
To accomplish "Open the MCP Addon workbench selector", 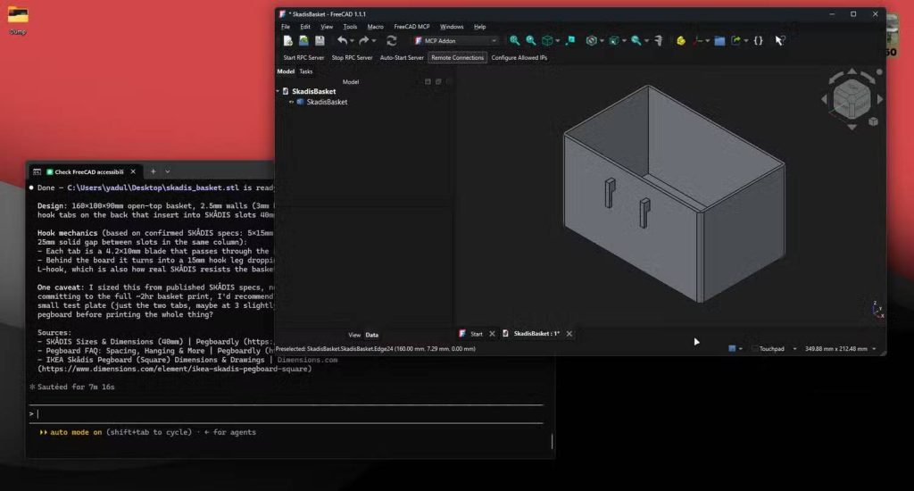I will tap(456, 41).
